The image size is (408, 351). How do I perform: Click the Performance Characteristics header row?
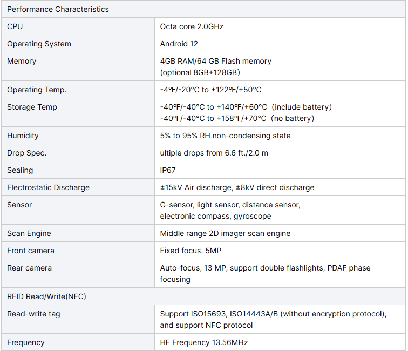[x=203, y=9]
